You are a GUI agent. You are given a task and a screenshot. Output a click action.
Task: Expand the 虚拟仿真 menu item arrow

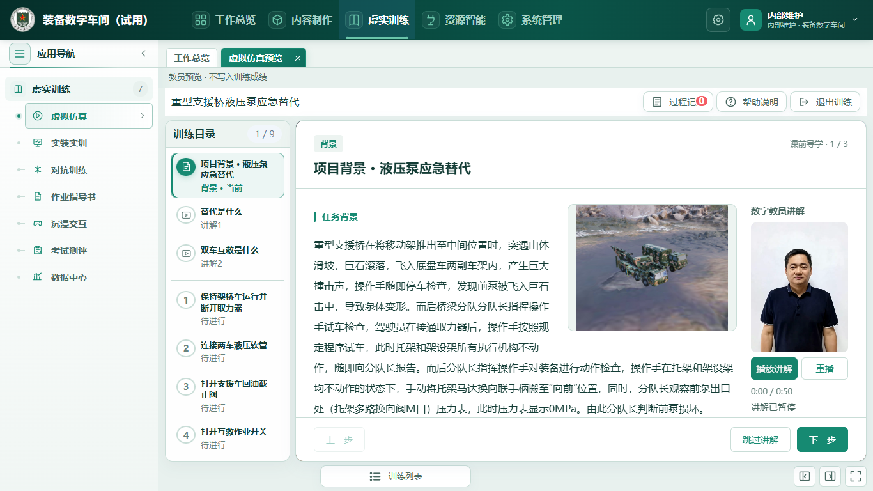tap(143, 116)
